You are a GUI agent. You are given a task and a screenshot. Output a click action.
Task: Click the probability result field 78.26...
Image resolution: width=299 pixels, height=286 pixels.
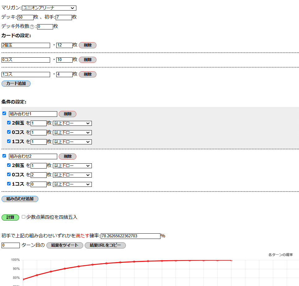coord(130,236)
